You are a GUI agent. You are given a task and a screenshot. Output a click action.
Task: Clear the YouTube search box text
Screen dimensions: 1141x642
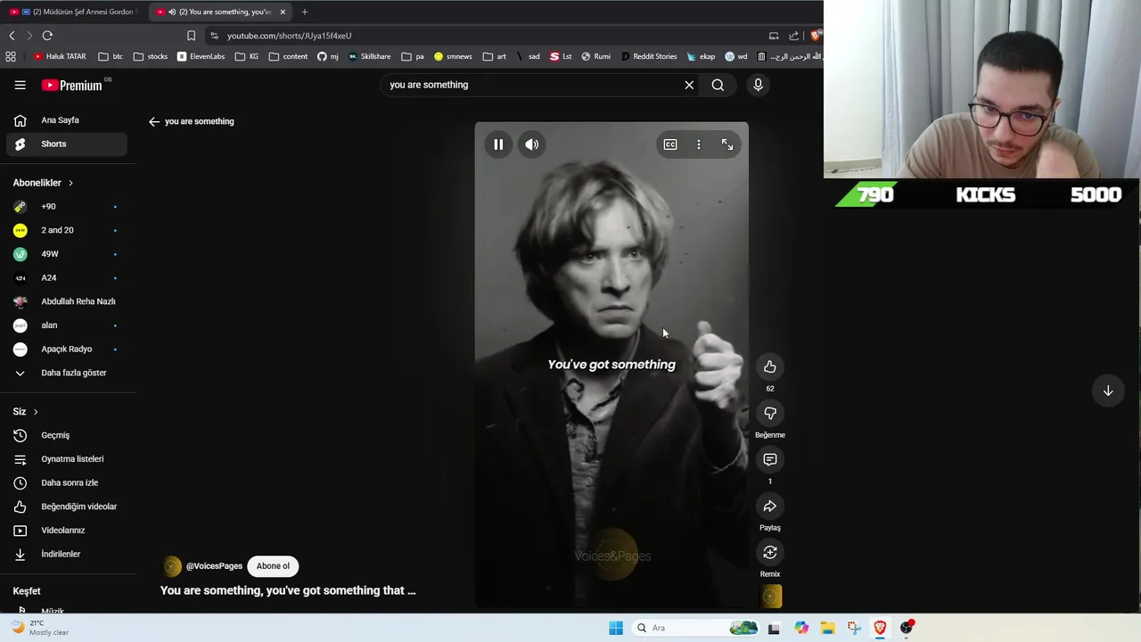pos(689,85)
